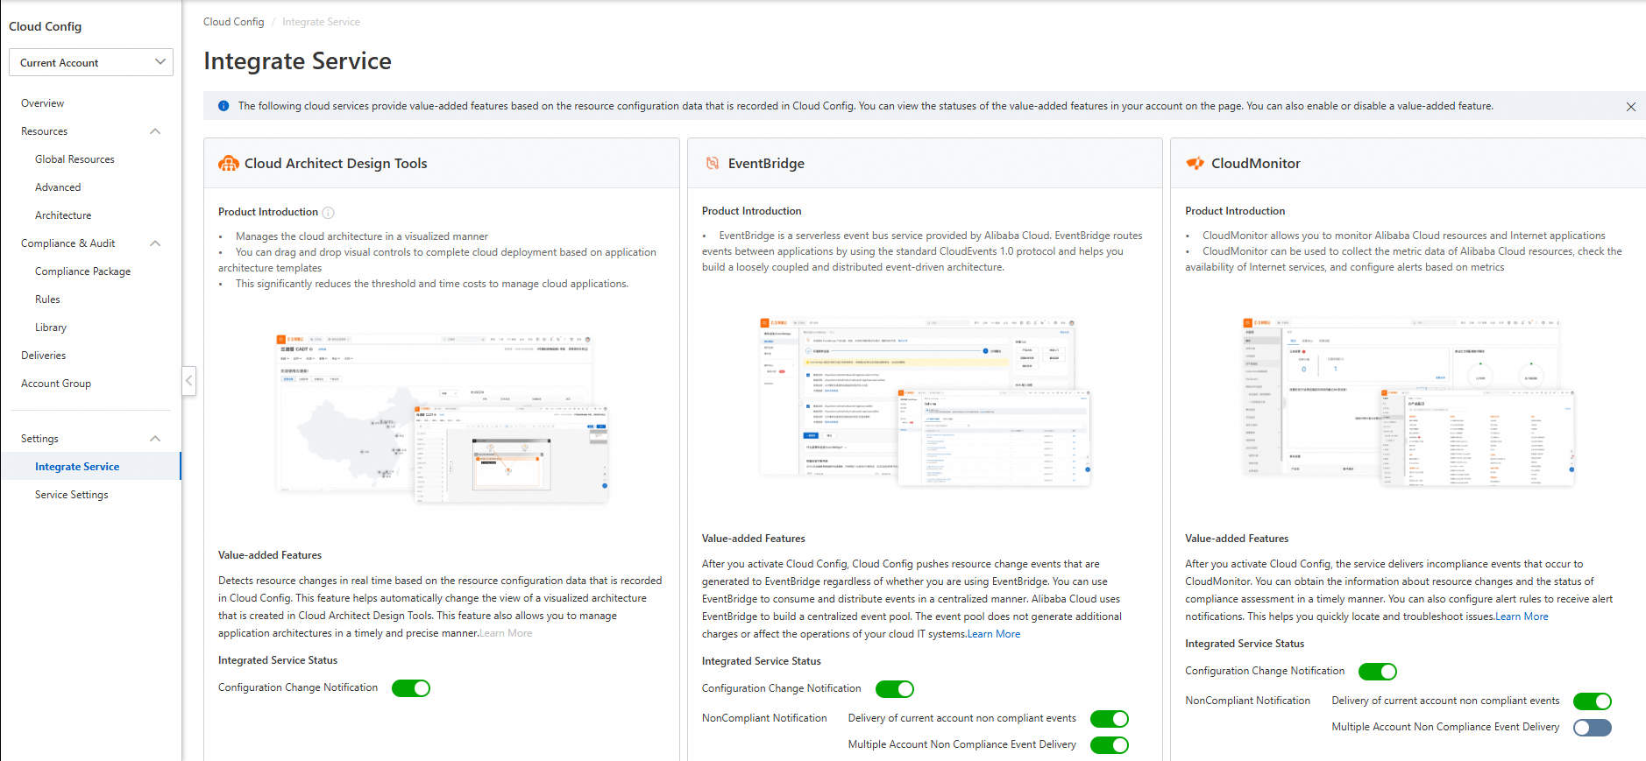Click the Compliance & Audit section label
Screen dimensions: 1646x761
pos(68,243)
